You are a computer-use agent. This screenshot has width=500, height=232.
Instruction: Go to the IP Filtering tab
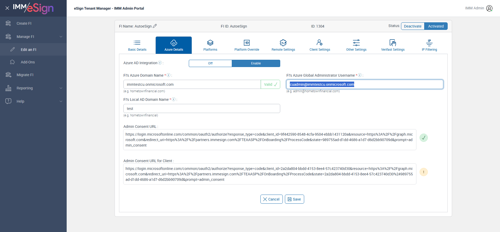[x=429, y=45]
